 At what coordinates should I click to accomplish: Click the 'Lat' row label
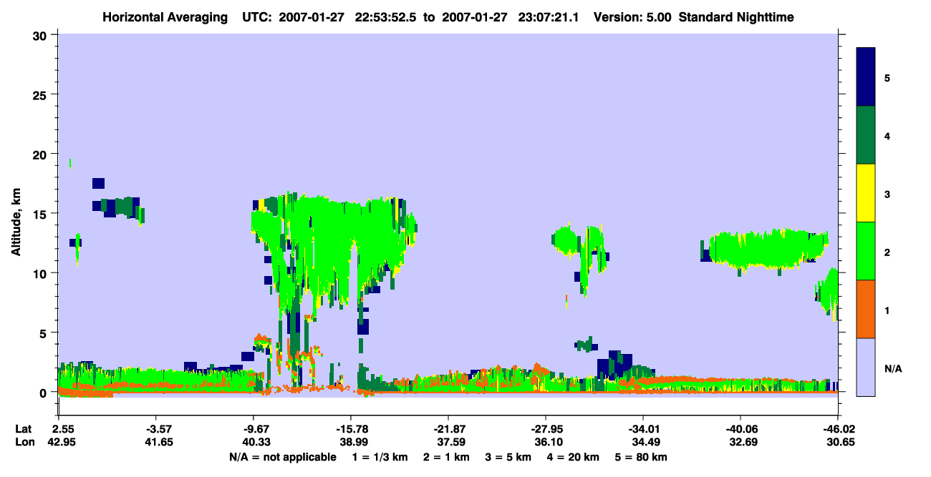click(24, 429)
